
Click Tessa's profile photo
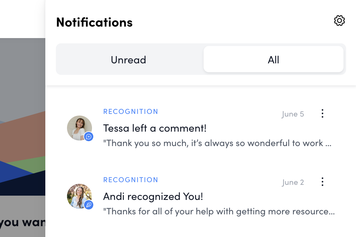[79, 127]
